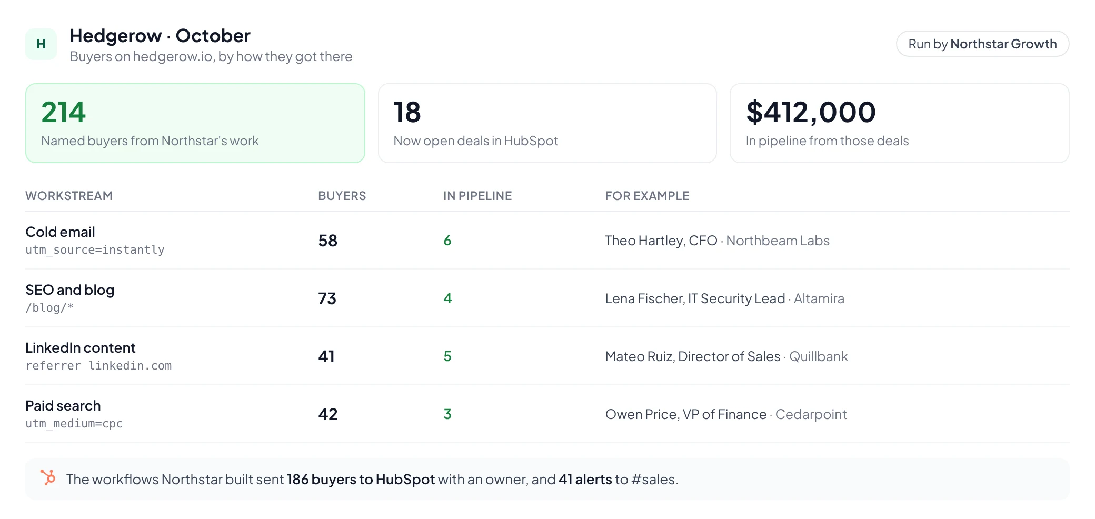
Task: Click 186 buyers to HubSpot in footer
Action: click(x=361, y=480)
